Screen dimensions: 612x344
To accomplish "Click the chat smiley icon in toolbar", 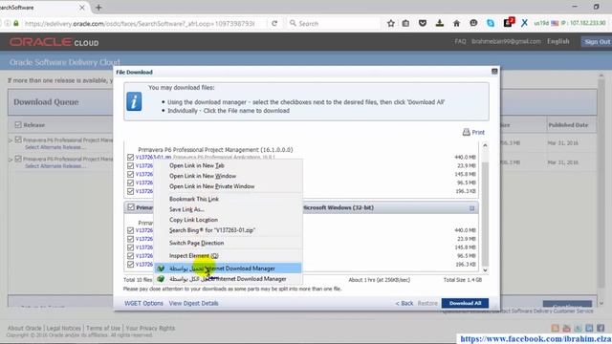I will pyautogui.click(x=473, y=23).
